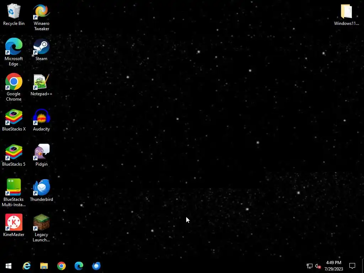This screenshot has height=273, width=364.
Task: Select the Winaero Tweaker shortcut
Action: coord(42,17)
